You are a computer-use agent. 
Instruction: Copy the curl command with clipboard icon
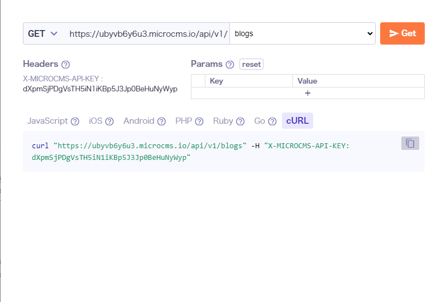pos(410,143)
